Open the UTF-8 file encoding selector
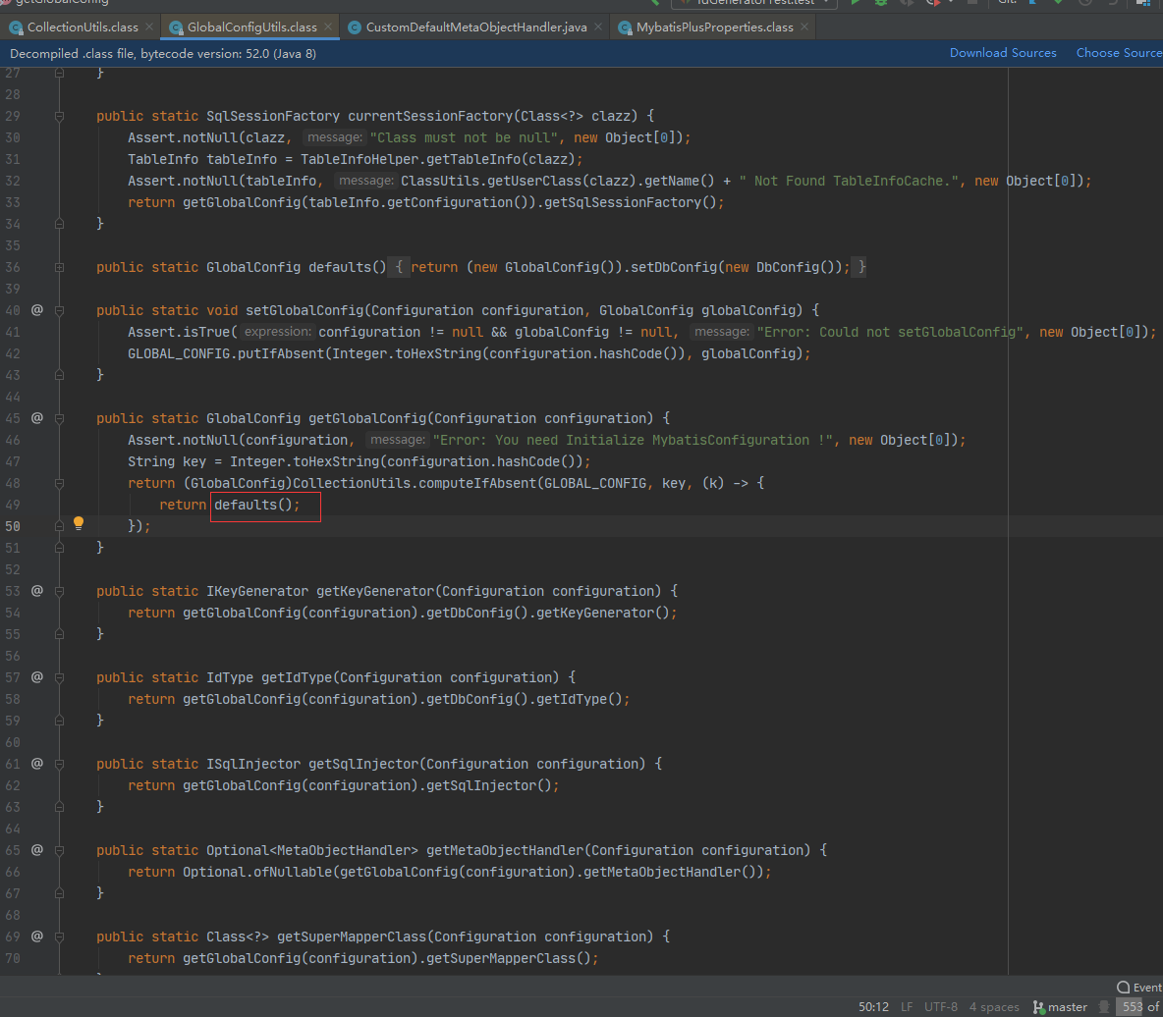Screen dimensions: 1163x1017 940,1006
